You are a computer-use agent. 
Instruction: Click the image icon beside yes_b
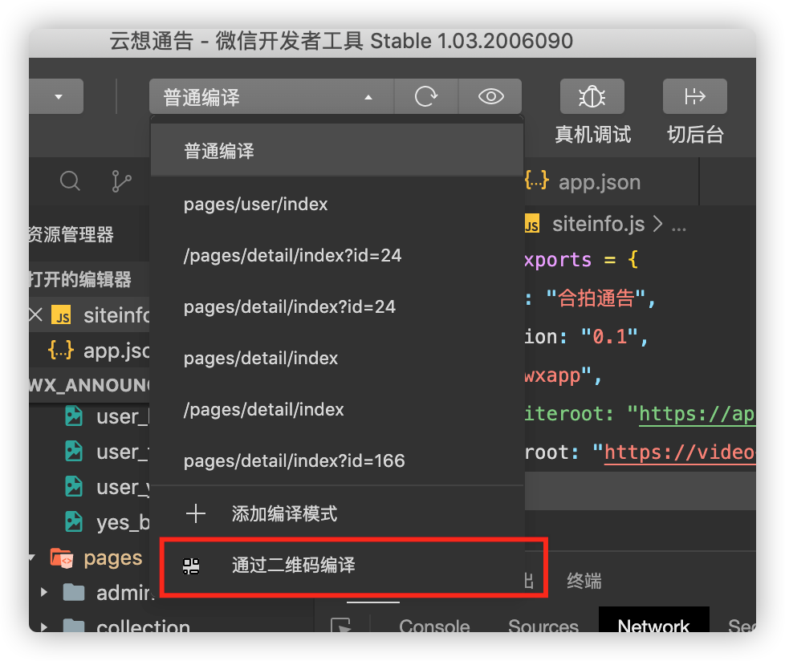pyautogui.click(x=74, y=522)
